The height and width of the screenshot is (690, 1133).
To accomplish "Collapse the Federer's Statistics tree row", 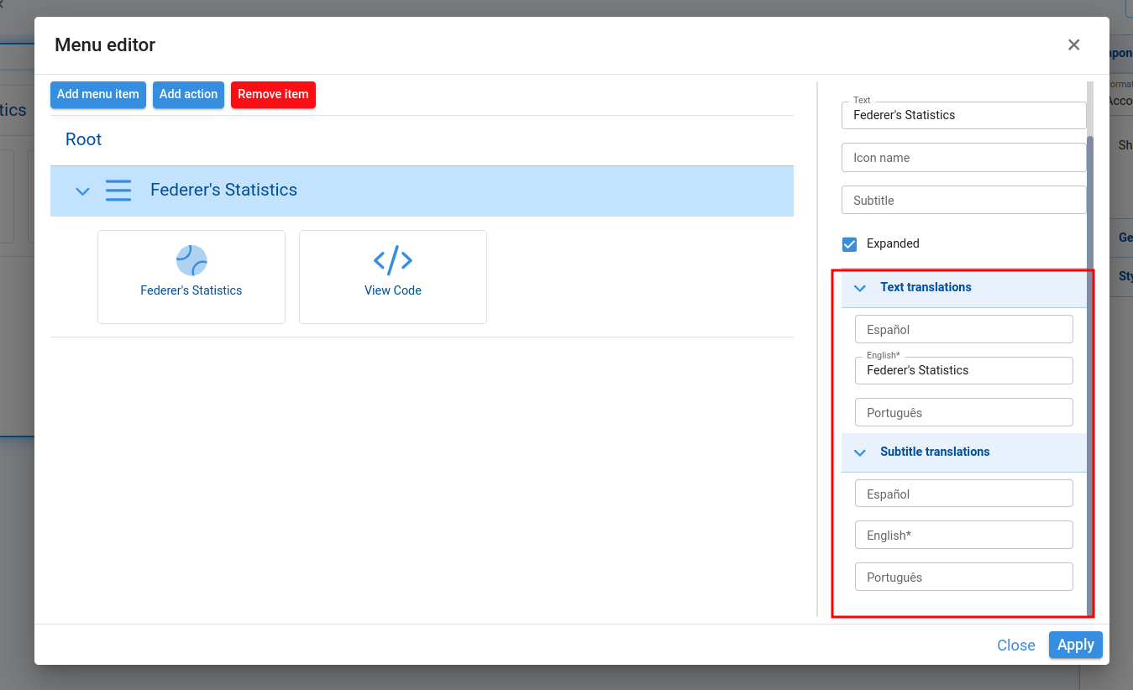I will (82, 191).
